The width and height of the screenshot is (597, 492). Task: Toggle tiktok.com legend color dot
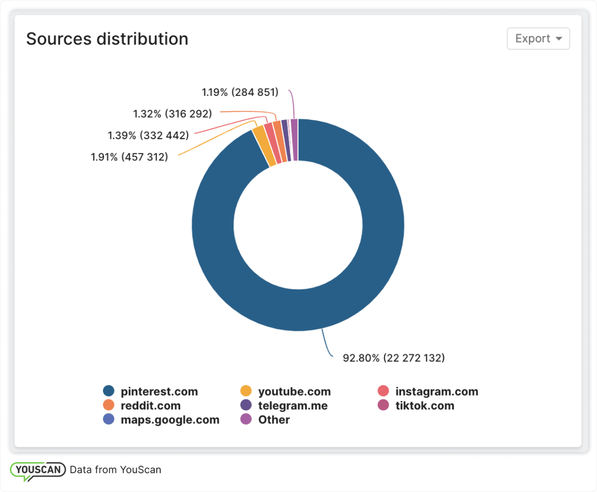(x=383, y=405)
